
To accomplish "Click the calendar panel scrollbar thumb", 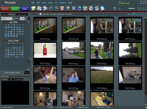I will pos(29,62).
